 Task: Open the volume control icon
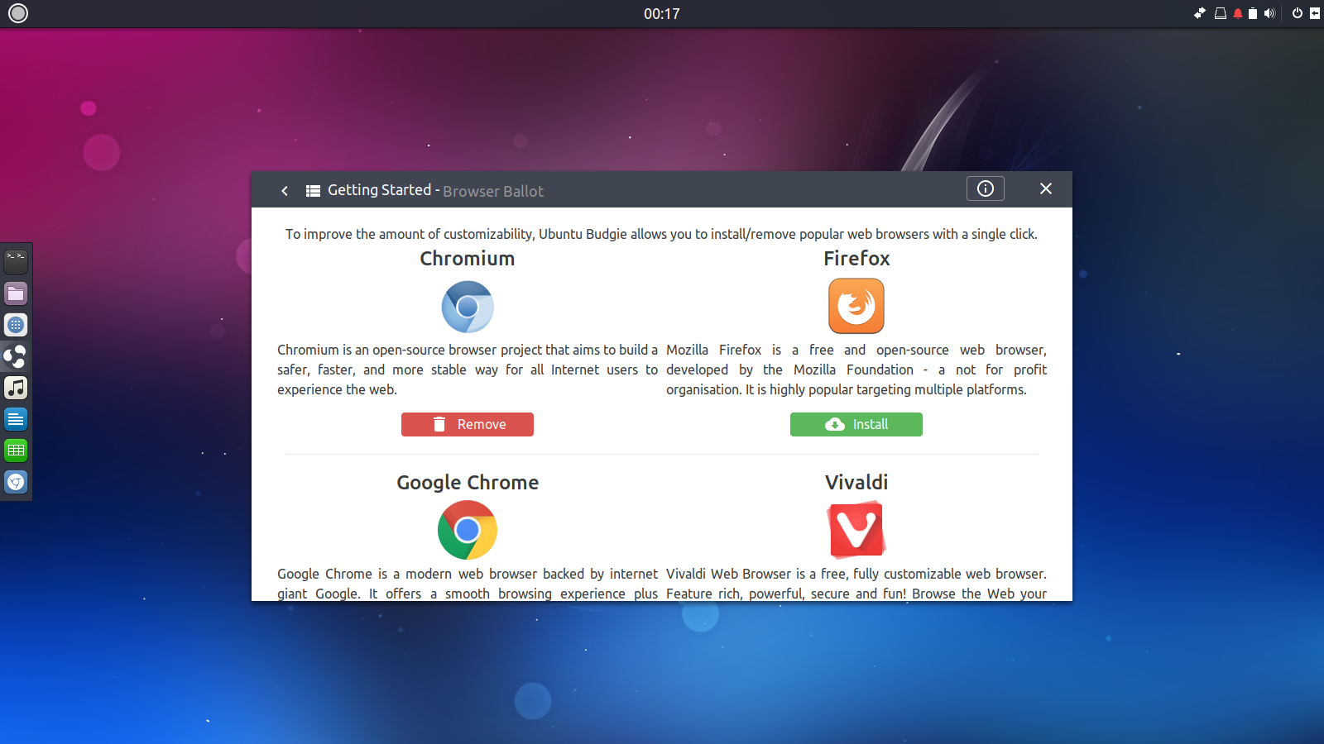click(1269, 13)
